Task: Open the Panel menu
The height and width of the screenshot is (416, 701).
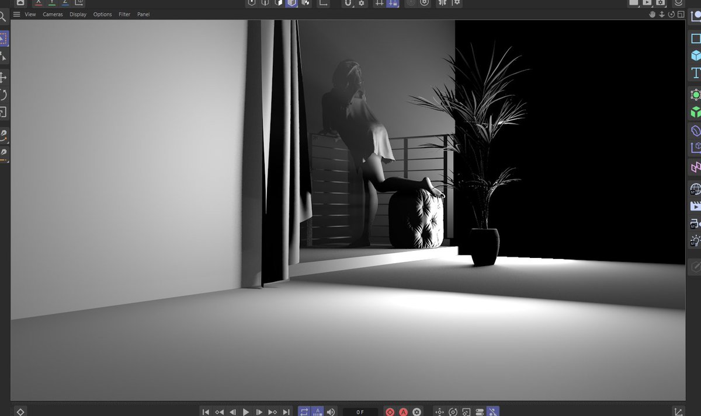Action: point(143,14)
